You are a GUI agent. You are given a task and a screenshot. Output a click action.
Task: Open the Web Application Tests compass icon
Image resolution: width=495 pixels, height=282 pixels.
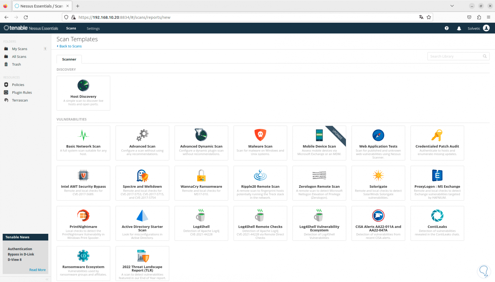point(378,135)
